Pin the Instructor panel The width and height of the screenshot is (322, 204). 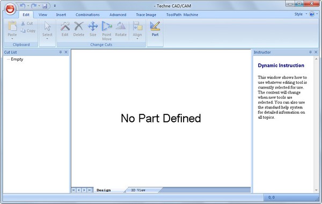click(310, 52)
